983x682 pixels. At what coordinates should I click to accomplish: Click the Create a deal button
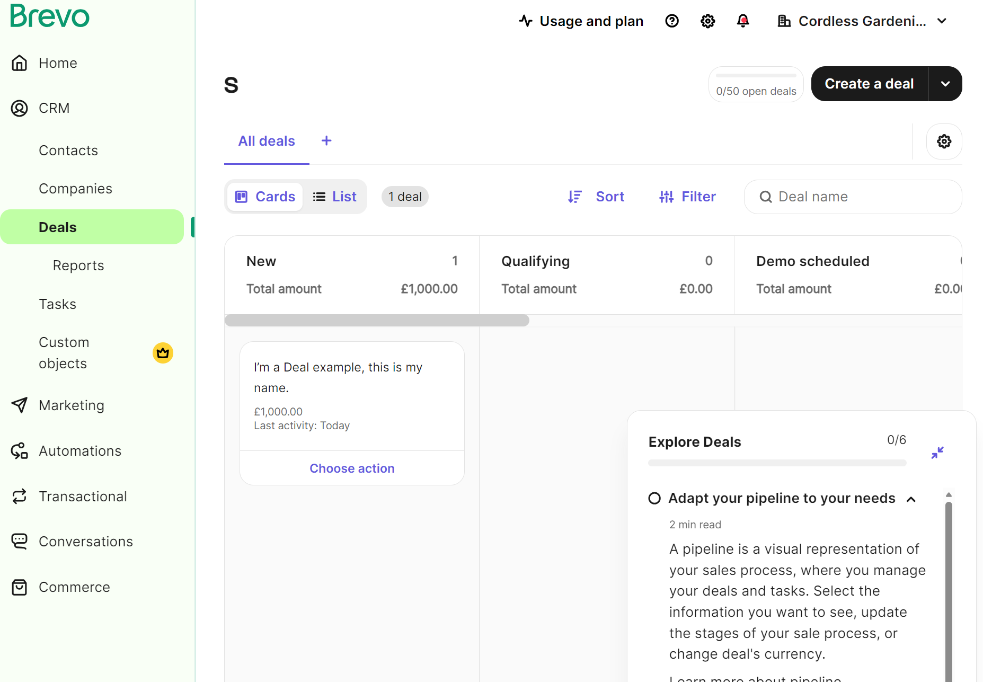[x=869, y=83]
